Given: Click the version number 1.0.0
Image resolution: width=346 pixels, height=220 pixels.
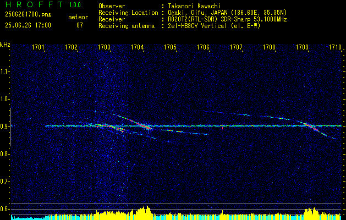Looking at the screenshot, I should pos(75,4).
